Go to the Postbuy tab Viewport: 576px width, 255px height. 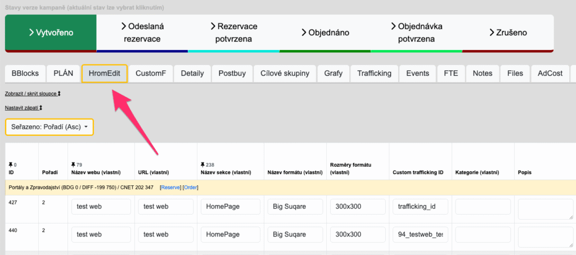pos(232,74)
